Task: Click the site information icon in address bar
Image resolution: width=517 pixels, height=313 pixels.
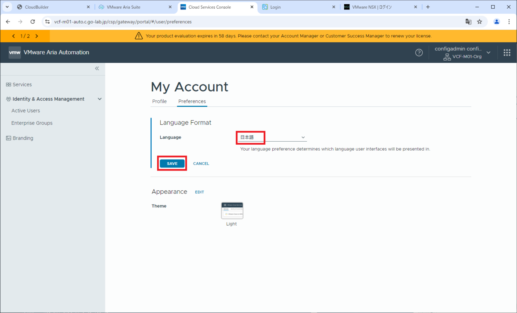Action: [x=47, y=22]
